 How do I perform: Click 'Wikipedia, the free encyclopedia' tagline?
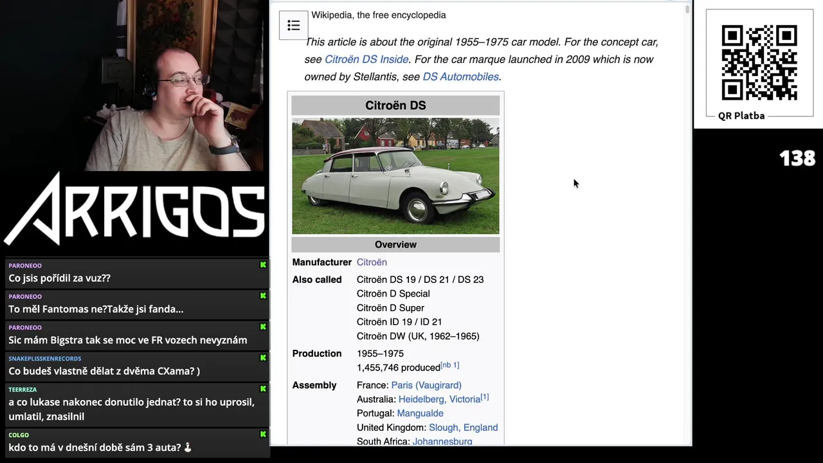point(379,15)
